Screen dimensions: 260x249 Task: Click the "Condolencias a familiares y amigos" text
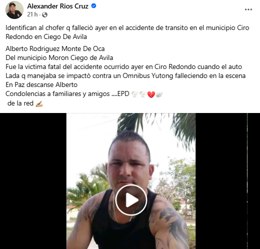point(57,93)
